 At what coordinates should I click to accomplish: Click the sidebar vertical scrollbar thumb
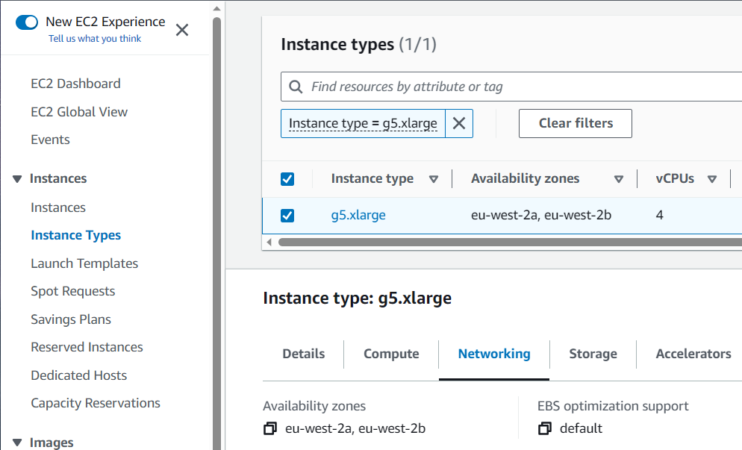216,234
